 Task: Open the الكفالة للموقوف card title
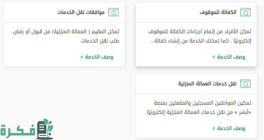218,12
